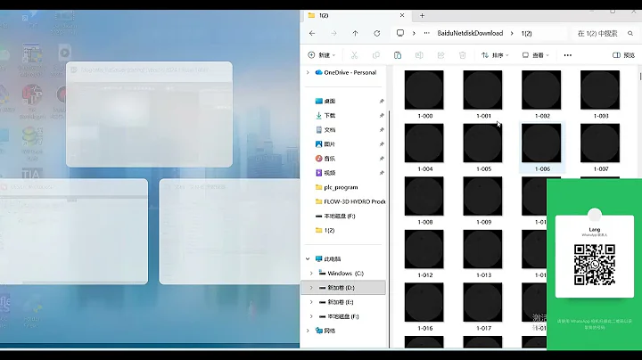This screenshot has width=642, height=360.
Task: Click the Share icon in toolbar
Action: coord(440,55)
